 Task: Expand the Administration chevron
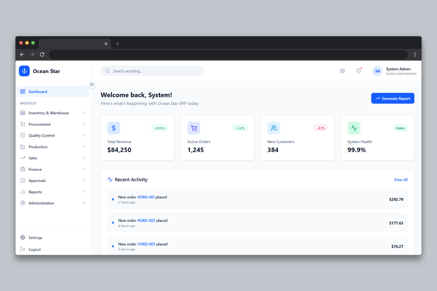click(x=84, y=203)
